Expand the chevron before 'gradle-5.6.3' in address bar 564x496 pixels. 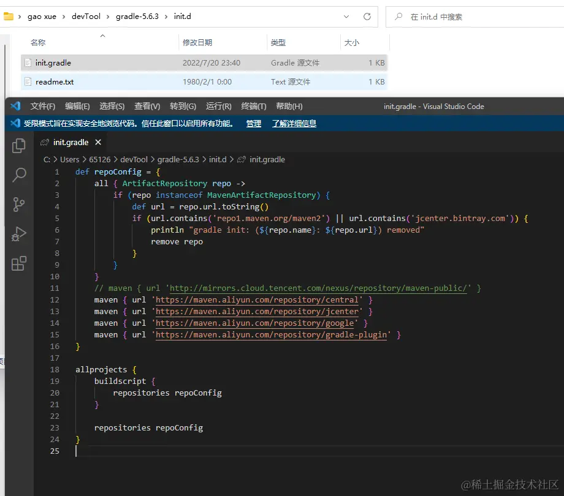tap(107, 17)
